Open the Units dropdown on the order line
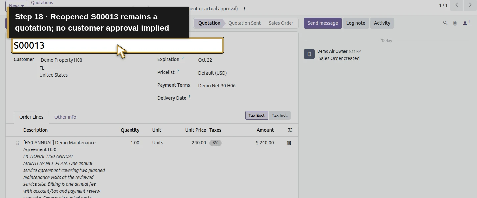 pyautogui.click(x=158, y=143)
